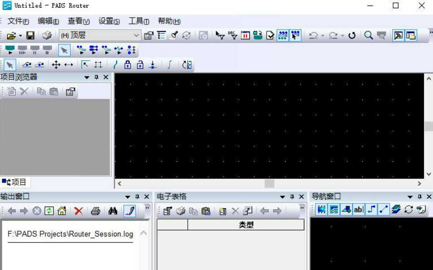Open the 工具(T) menu

pos(139,21)
